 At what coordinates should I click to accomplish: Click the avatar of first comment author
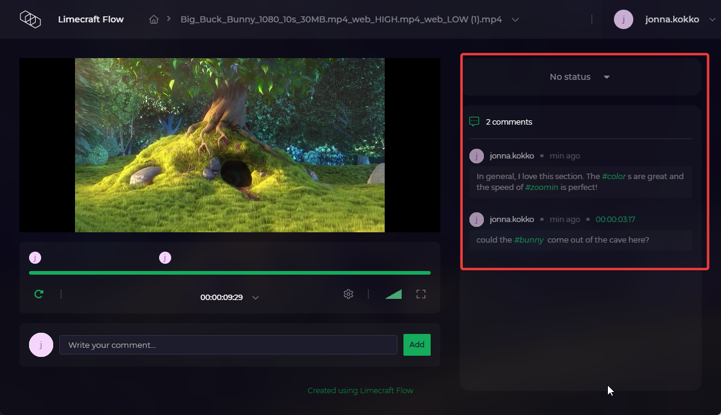pyautogui.click(x=477, y=156)
